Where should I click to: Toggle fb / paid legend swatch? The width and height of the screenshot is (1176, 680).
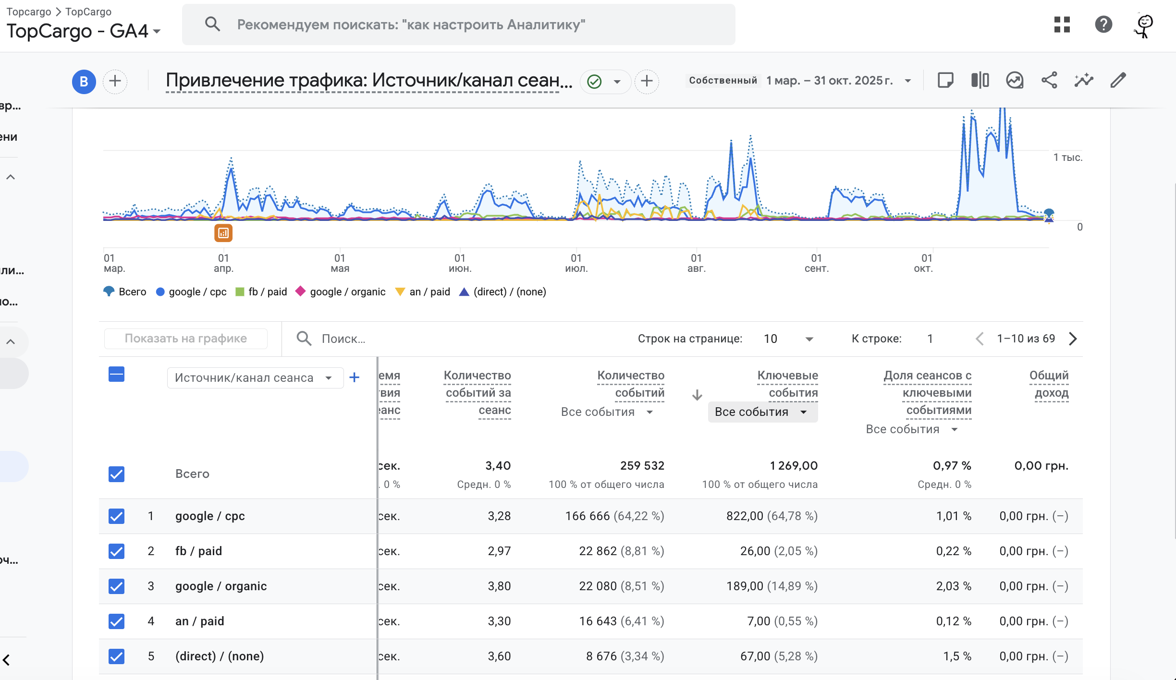240,292
